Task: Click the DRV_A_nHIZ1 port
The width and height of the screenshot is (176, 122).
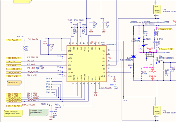Action: 13,76
